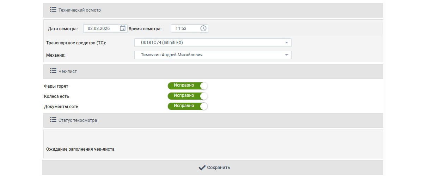Expand the Механик dropdown arrow
This screenshot has height=176, width=423.
click(x=286, y=55)
